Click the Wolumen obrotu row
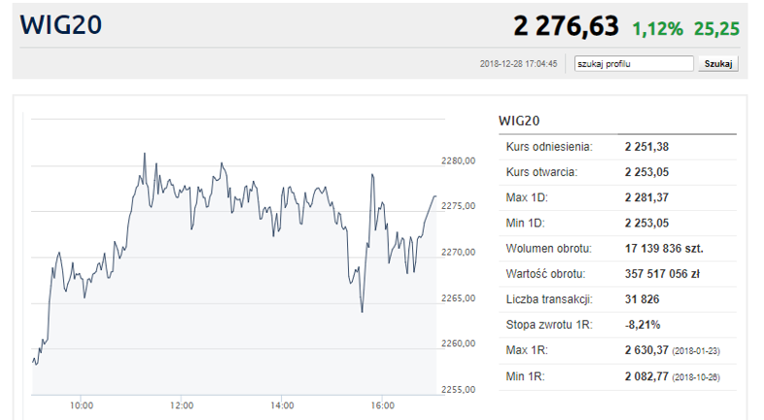 pos(617,249)
